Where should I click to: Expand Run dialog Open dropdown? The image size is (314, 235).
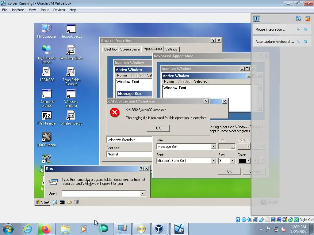(x=143, y=193)
